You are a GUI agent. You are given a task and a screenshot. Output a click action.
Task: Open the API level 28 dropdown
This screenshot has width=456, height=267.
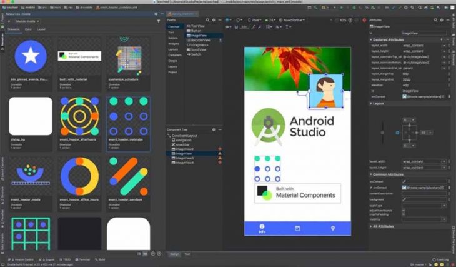[270, 20]
